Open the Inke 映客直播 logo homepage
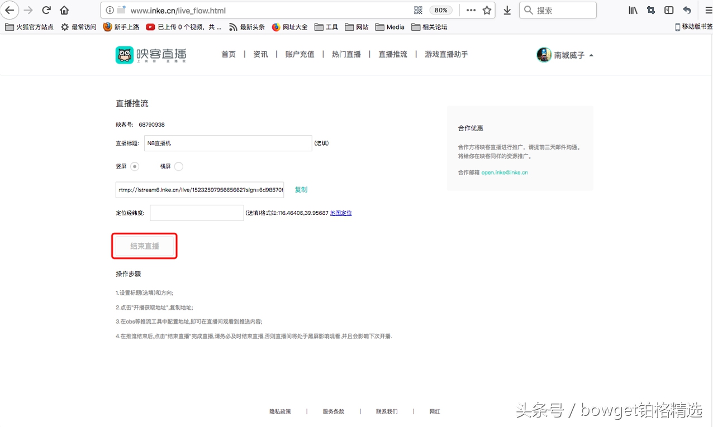The image size is (713, 427). pos(150,54)
